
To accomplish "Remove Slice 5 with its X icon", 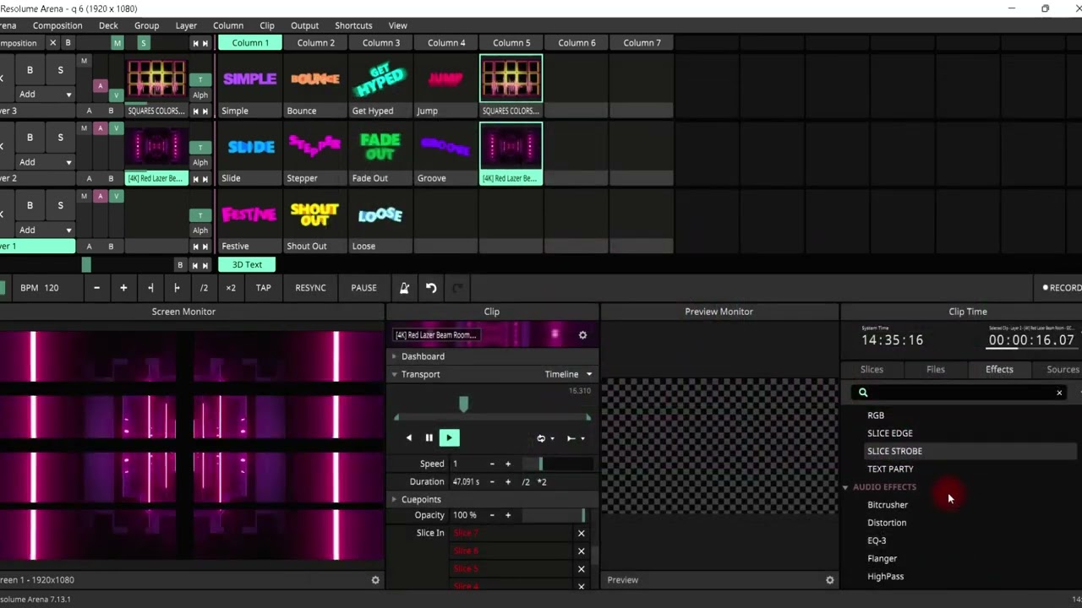I will click(581, 569).
